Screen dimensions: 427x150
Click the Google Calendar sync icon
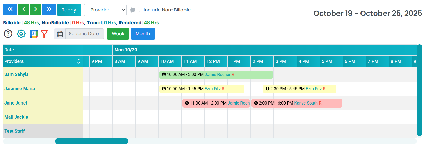pos(34,34)
